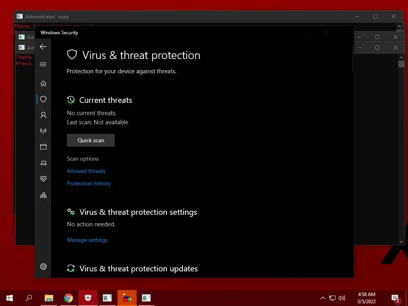Click the 'No current threats.' text
This screenshot has height=306, width=408.
click(92, 113)
